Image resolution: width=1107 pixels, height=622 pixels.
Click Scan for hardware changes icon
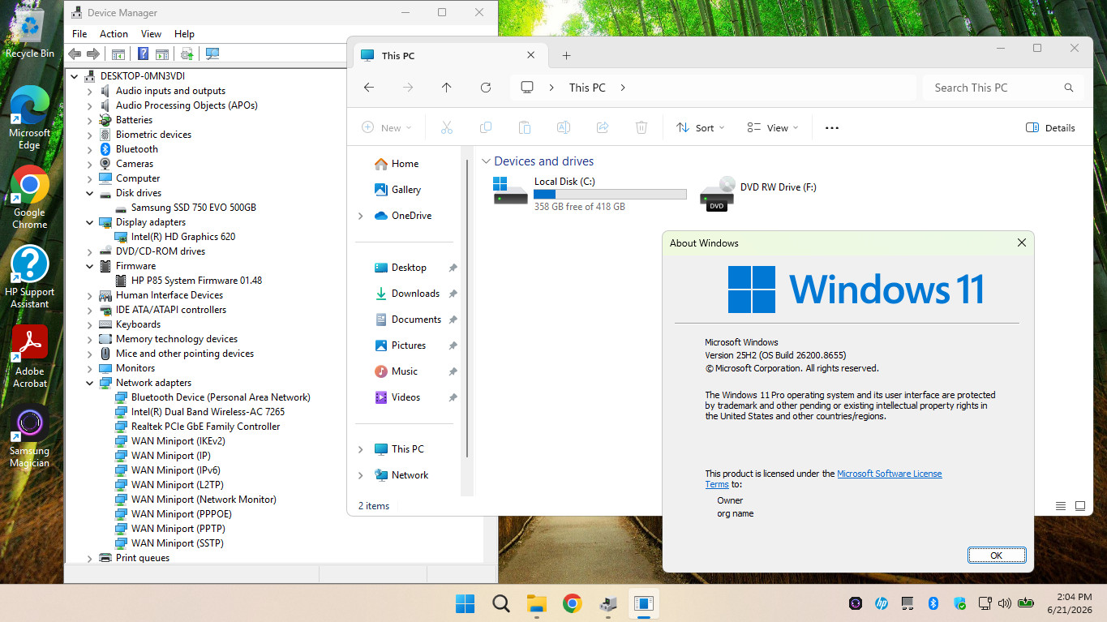click(x=212, y=54)
